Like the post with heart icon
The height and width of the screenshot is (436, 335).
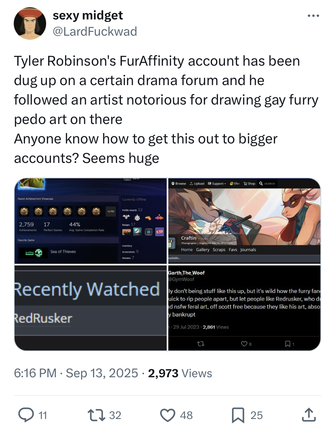[x=167, y=415]
